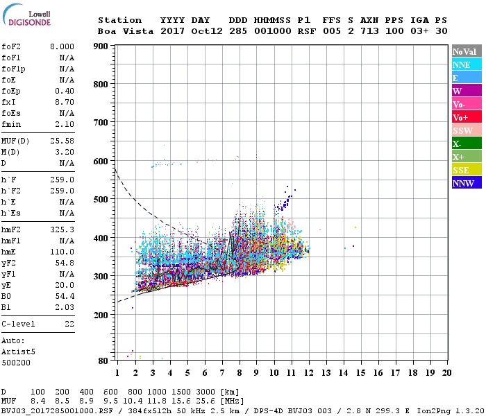
Task: Click the Lowell Digisonde logo
Action: pos(26,15)
